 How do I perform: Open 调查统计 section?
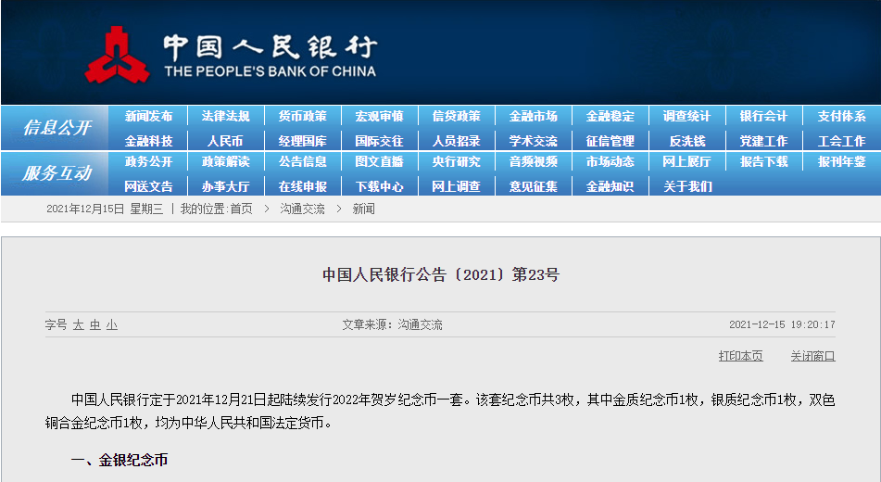(687, 117)
